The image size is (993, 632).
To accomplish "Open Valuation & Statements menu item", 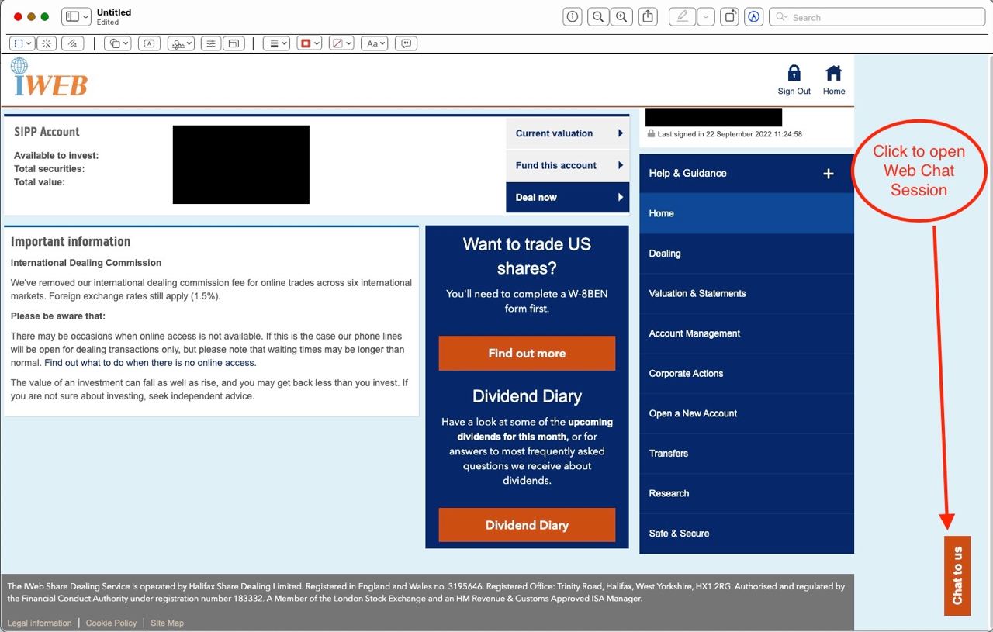I will 746,293.
